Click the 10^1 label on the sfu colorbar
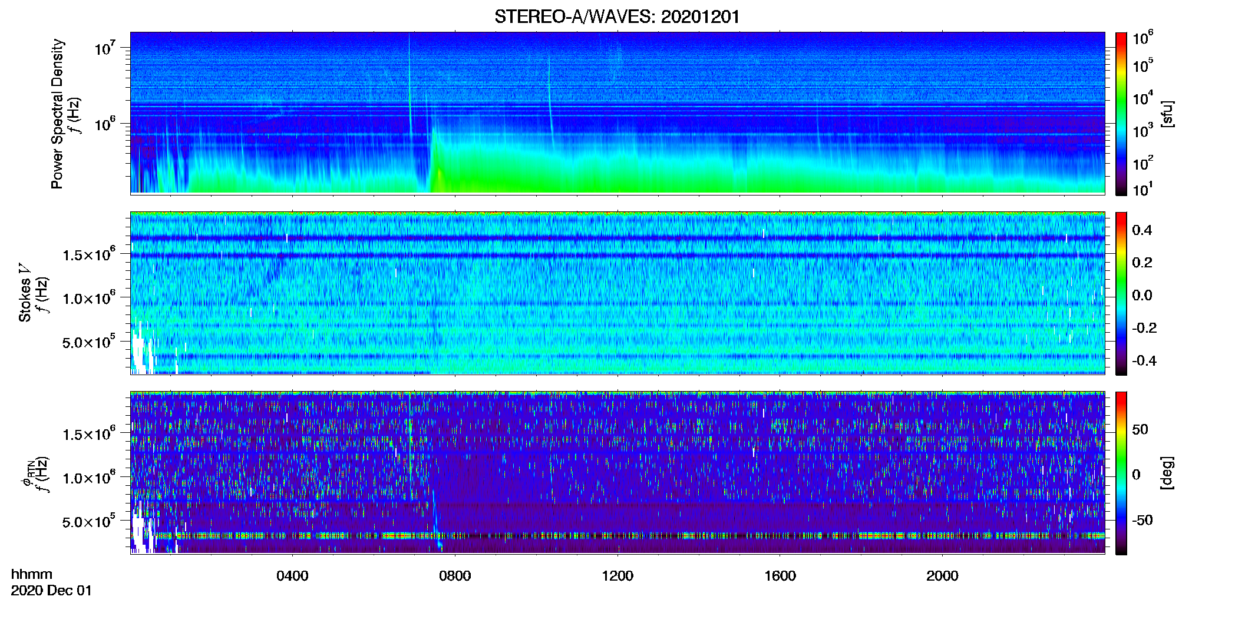Viewport: 1235px width, 636px height. (x=1143, y=189)
